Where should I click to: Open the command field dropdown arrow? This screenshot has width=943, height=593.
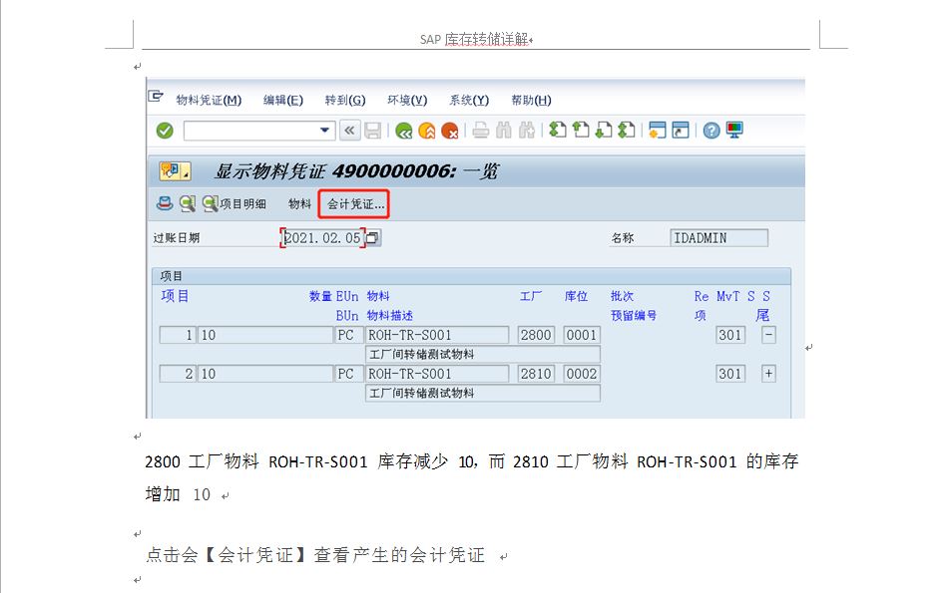point(324,131)
